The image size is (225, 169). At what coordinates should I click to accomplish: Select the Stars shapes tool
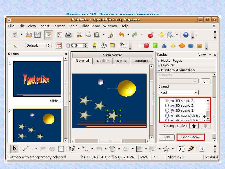[166, 149]
